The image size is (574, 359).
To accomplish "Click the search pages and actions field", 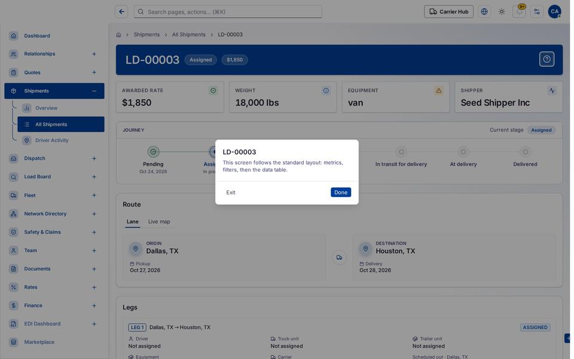I will (228, 12).
